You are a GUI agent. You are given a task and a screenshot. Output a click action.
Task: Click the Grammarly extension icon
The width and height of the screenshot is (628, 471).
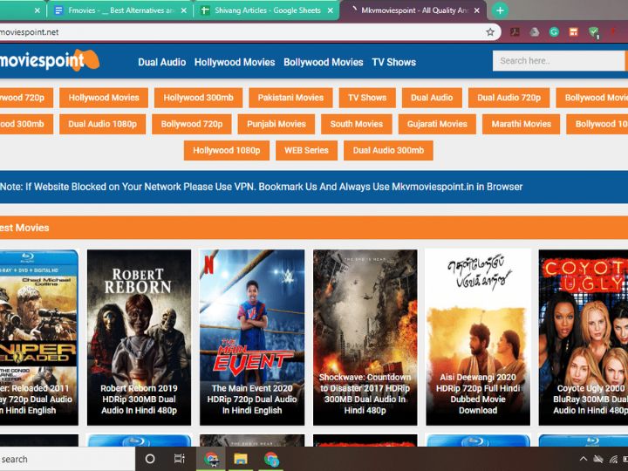tap(554, 32)
